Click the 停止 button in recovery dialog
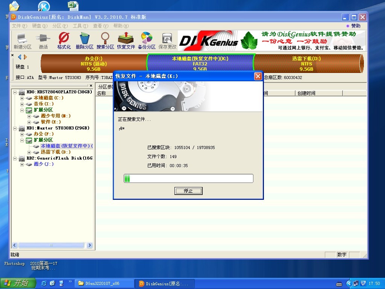Viewport: 385px width, 289px height. coord(188,191)
